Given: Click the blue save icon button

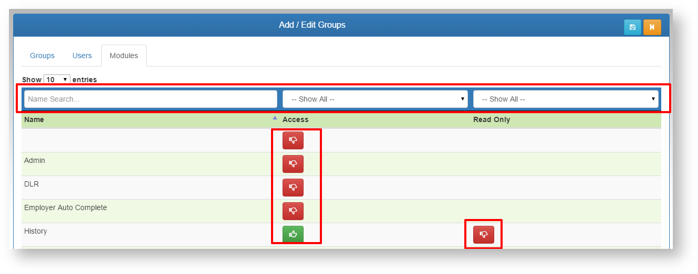Looking at the screenshot, I should (632, 27).
